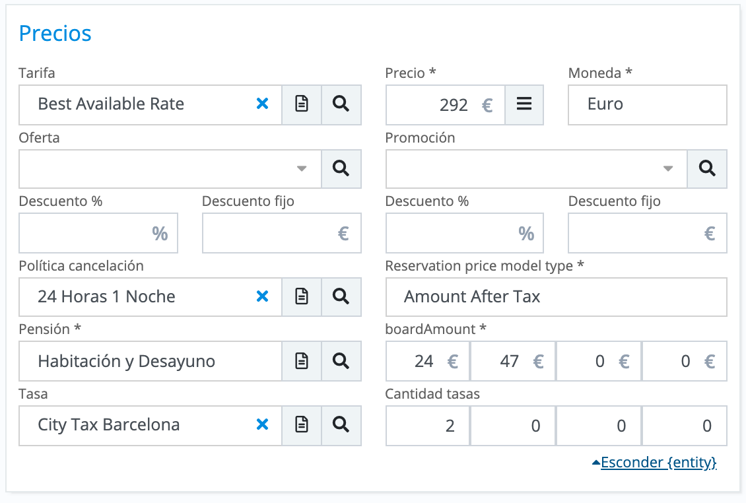This screenshot has height=503, width=746.
Task: View Política cancelación document details icon
Action: tap(302, 297)
